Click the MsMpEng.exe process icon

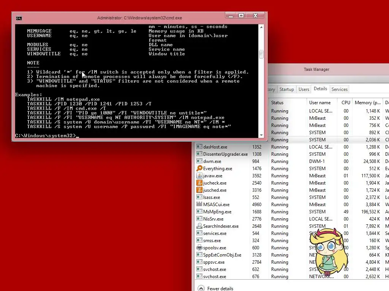click(x=199, y=211)
